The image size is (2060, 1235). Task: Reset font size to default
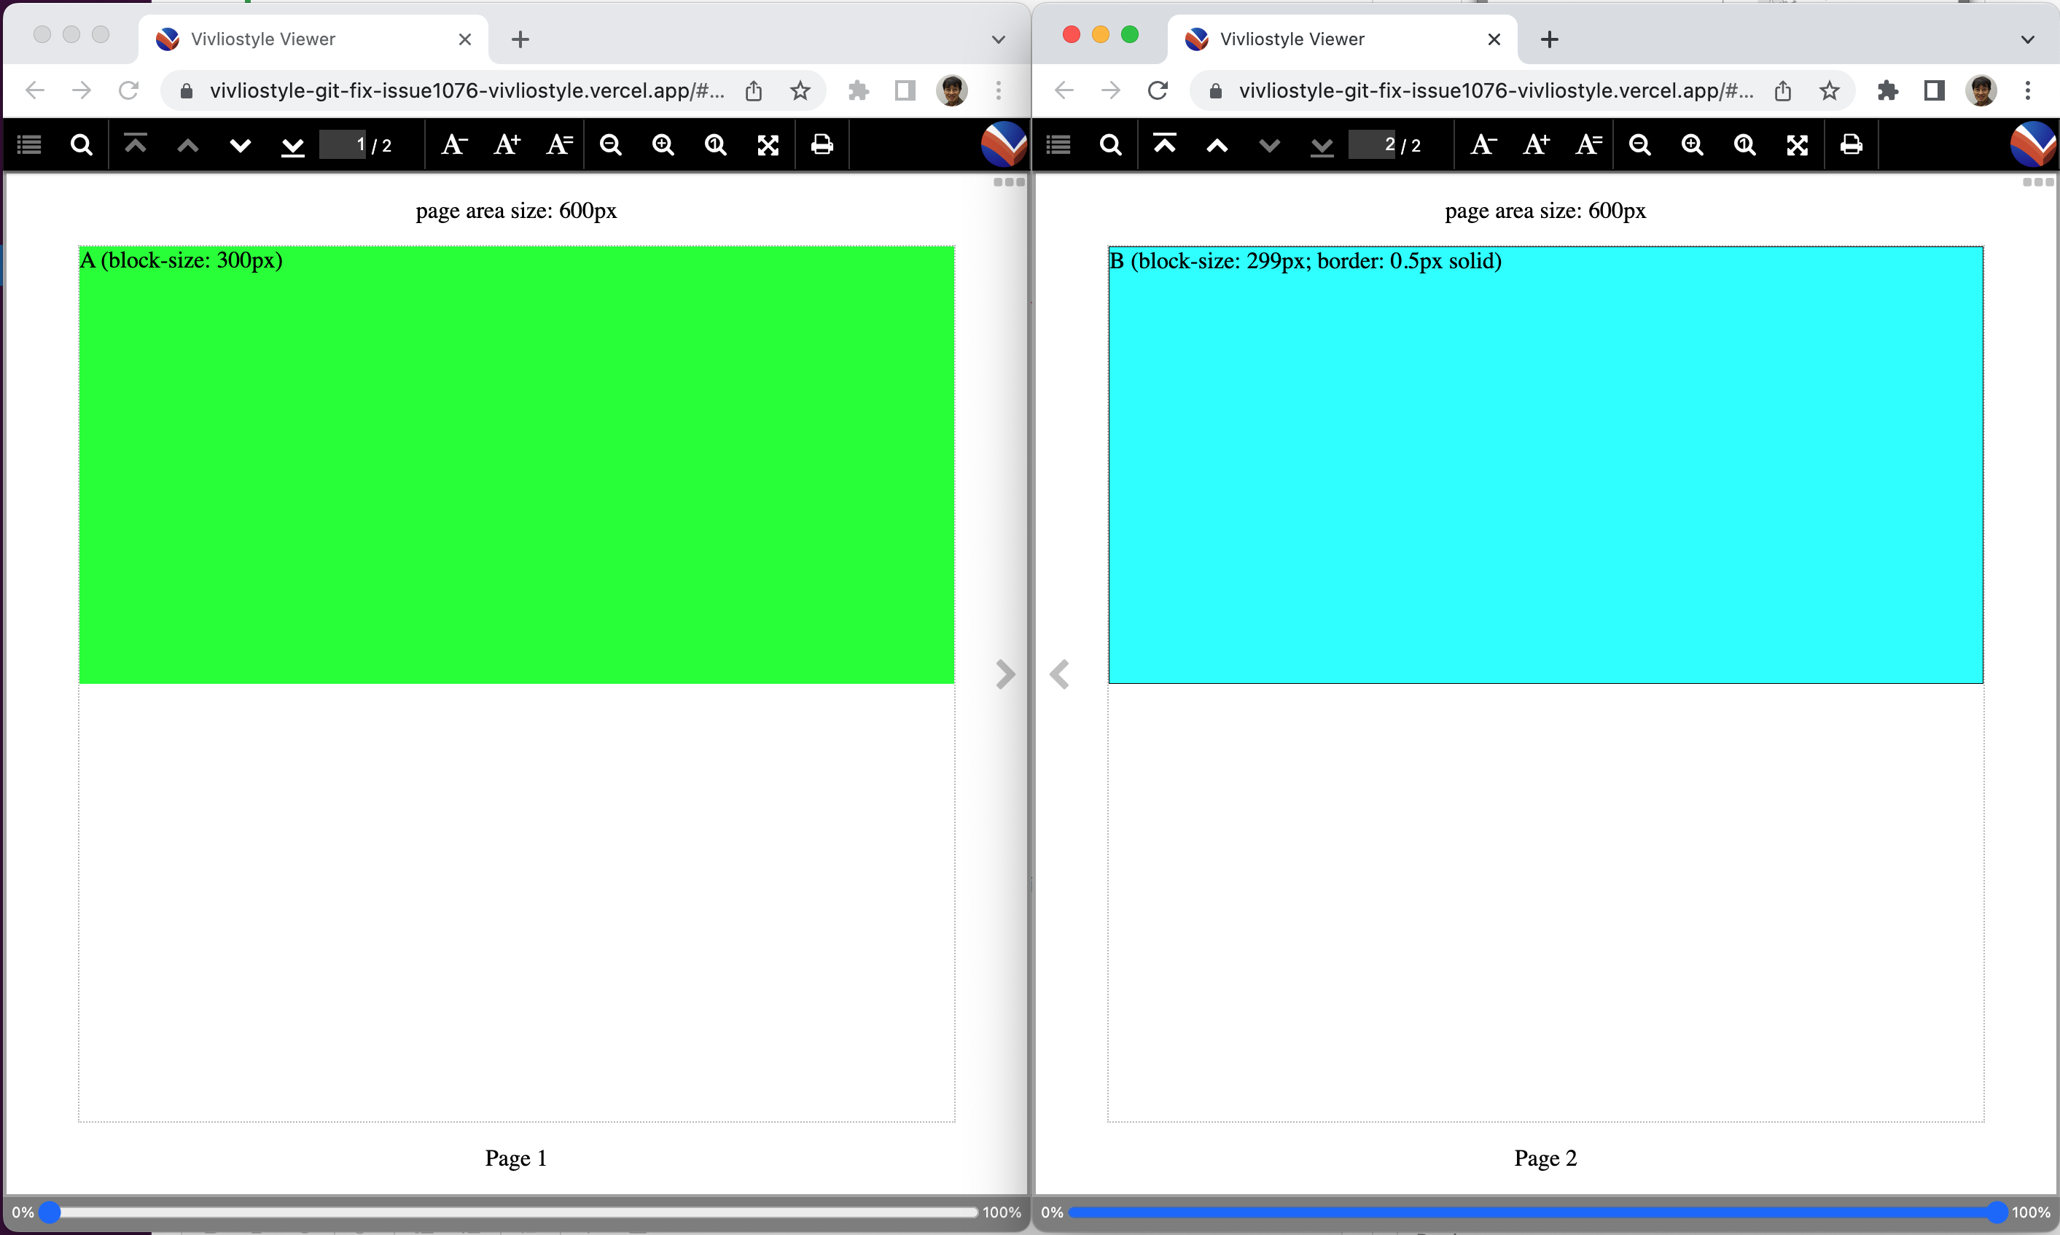558,144
